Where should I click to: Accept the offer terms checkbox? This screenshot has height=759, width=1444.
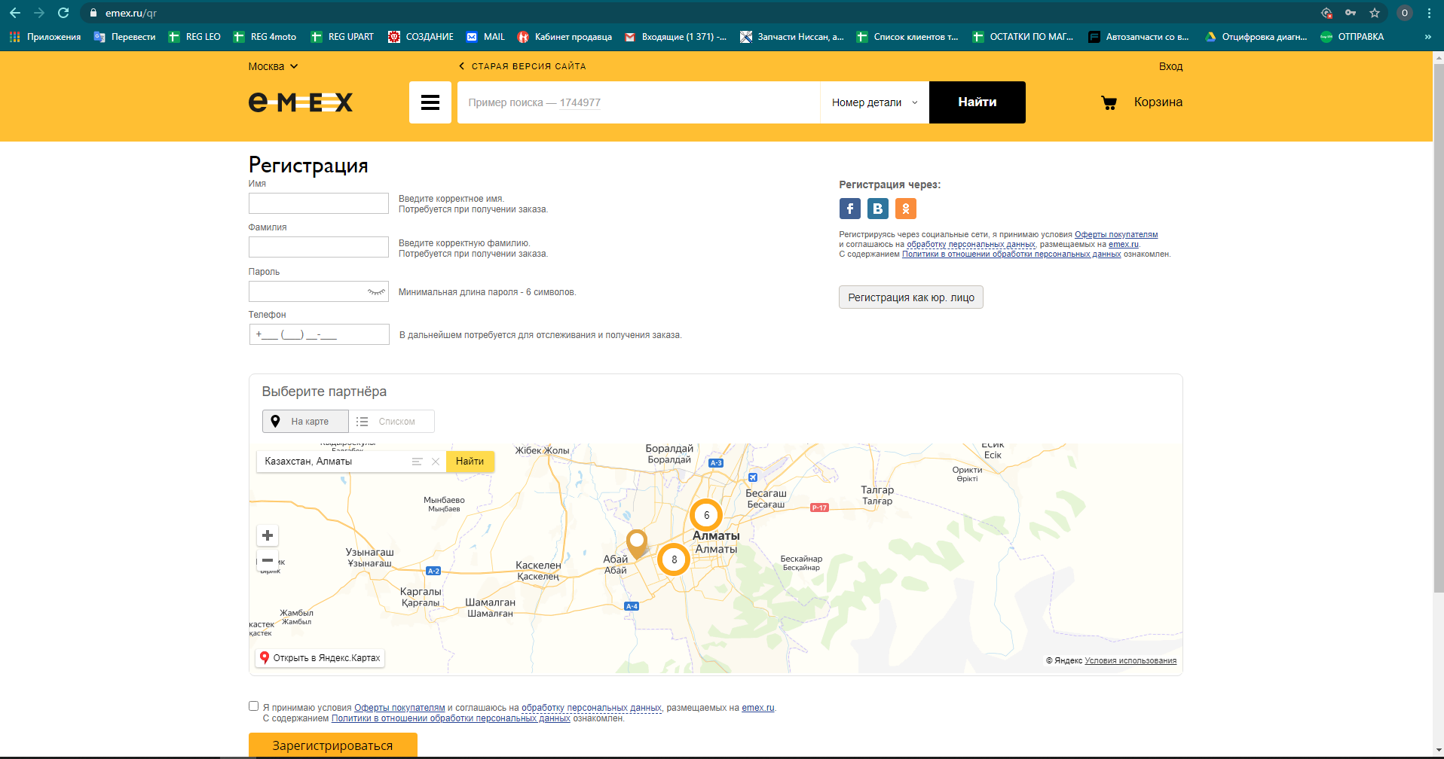pos(254,706)
